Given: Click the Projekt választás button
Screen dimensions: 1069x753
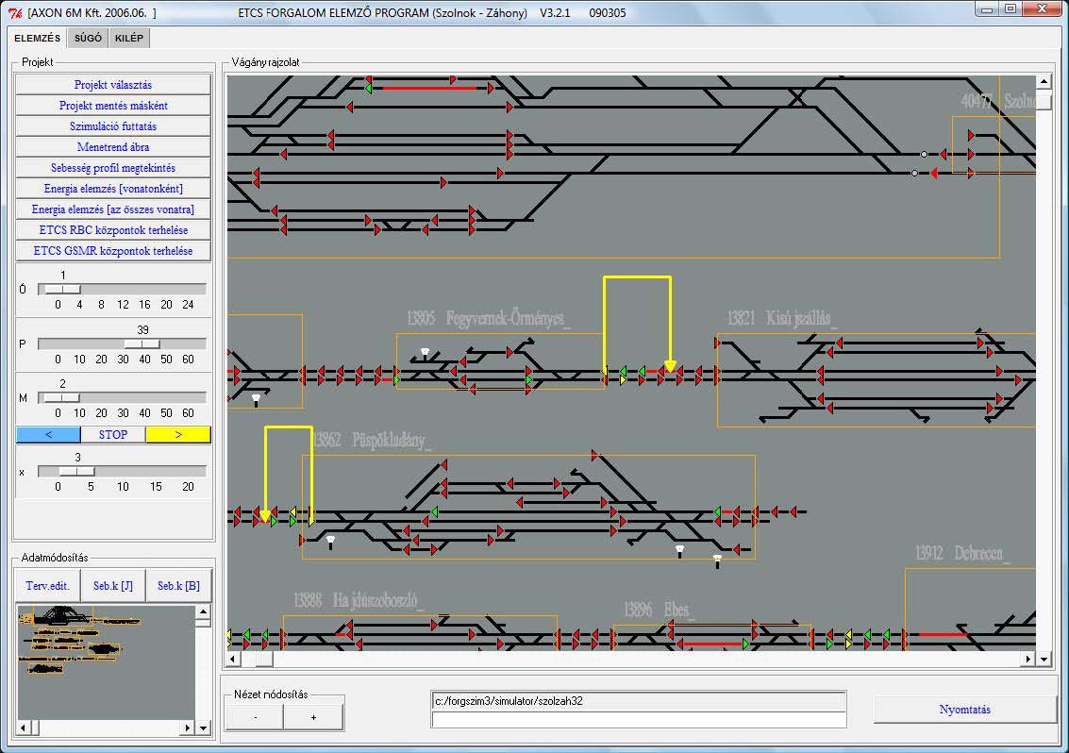Looking at the screenshot, I should point(113,85).
